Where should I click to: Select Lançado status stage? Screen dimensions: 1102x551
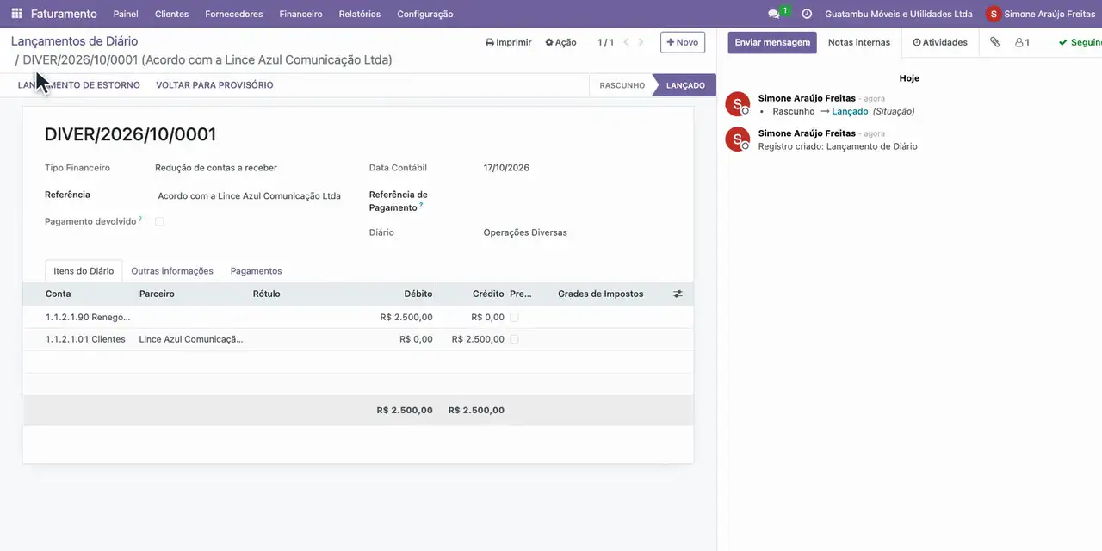[x=685, y=85]
